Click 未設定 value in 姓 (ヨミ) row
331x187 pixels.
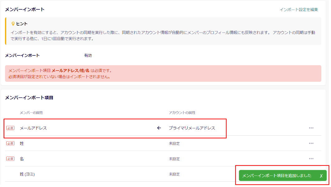point(174,174)
